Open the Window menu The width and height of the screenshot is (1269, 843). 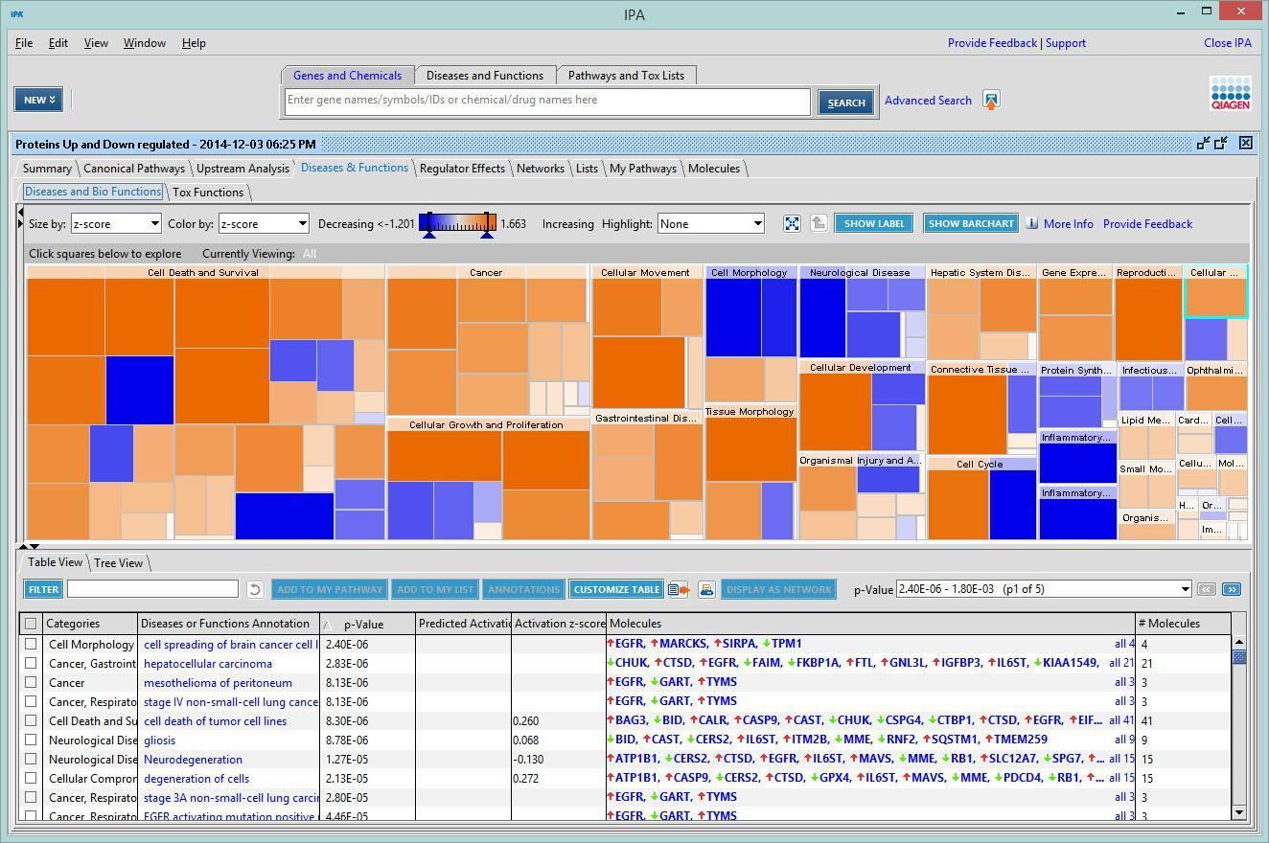(145, 43)
